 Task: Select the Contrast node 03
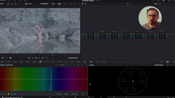coord(115,35)
